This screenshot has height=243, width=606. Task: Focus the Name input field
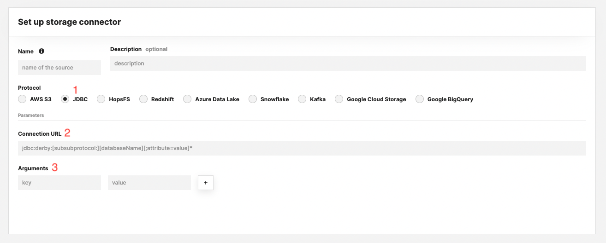59,68
